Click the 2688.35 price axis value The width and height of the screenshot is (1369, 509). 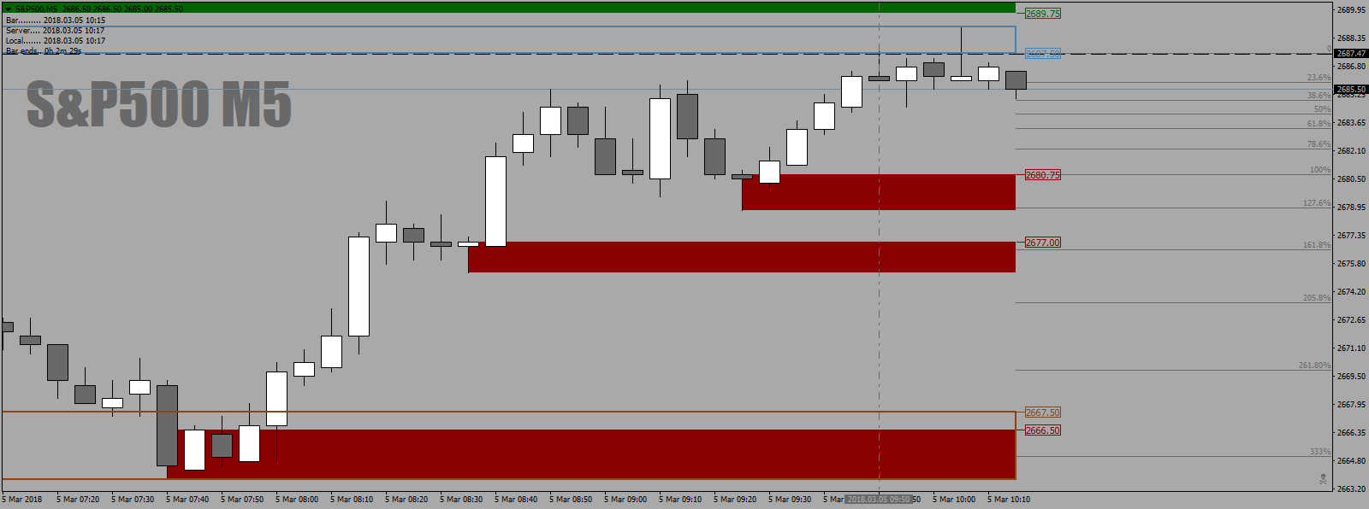pyautogui.click(x=1351, y=38)
